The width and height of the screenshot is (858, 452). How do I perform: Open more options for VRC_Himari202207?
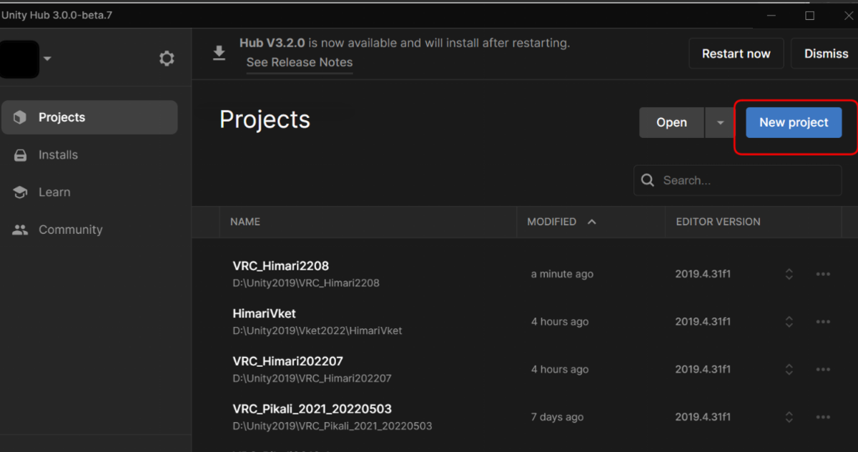(x=823, y=370)
